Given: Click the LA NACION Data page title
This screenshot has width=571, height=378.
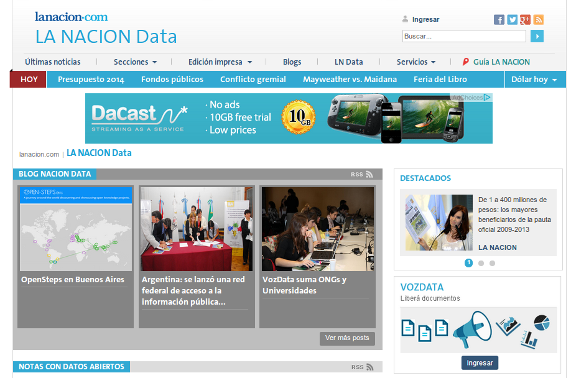Looking at the screenshot, I should (106, 37).
